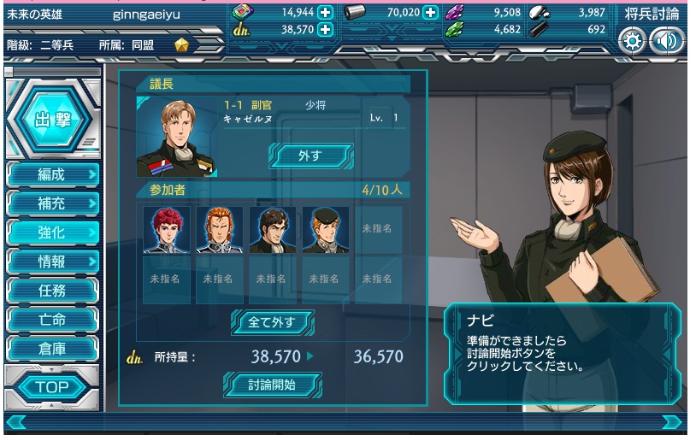This screenshot has height=435, width=690.
Task: Add more gems with the plus icon beside 14,944
Action: [325, 12]
